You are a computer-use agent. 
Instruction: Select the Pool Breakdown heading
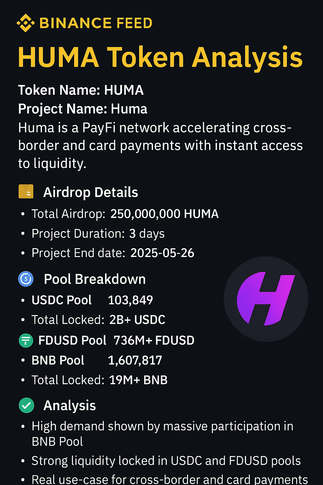(95, 279)
